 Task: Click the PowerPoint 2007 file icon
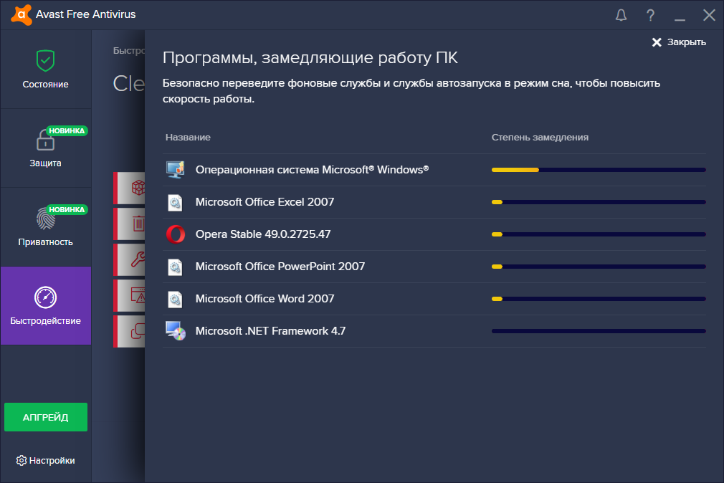click(x=175, y=267)
